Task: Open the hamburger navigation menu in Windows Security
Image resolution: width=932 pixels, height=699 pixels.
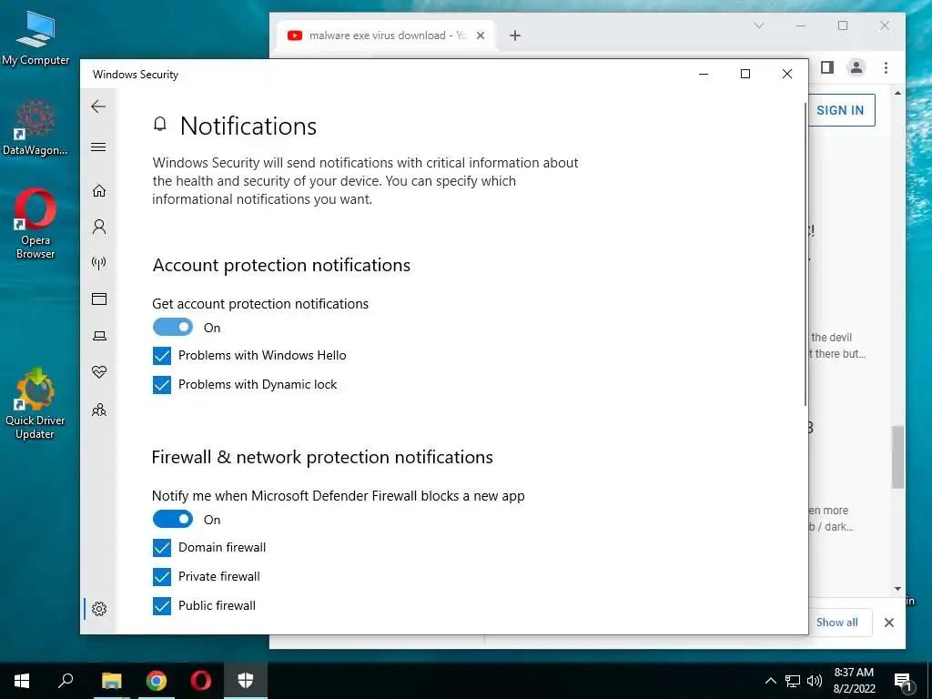Action: (x=98, y=147)
